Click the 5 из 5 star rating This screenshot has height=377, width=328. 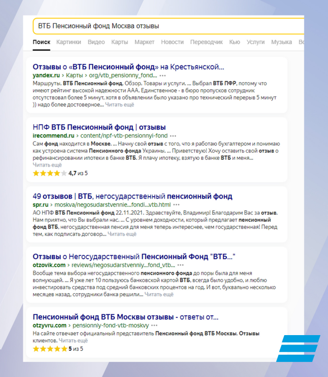(58, 349)
